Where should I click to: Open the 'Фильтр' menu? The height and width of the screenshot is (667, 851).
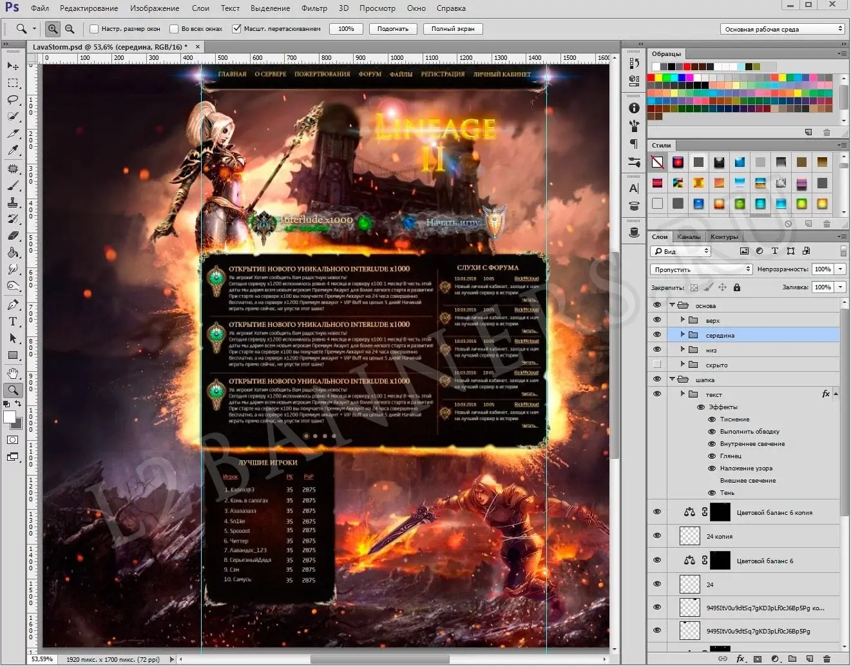click(x=314, y=8)
